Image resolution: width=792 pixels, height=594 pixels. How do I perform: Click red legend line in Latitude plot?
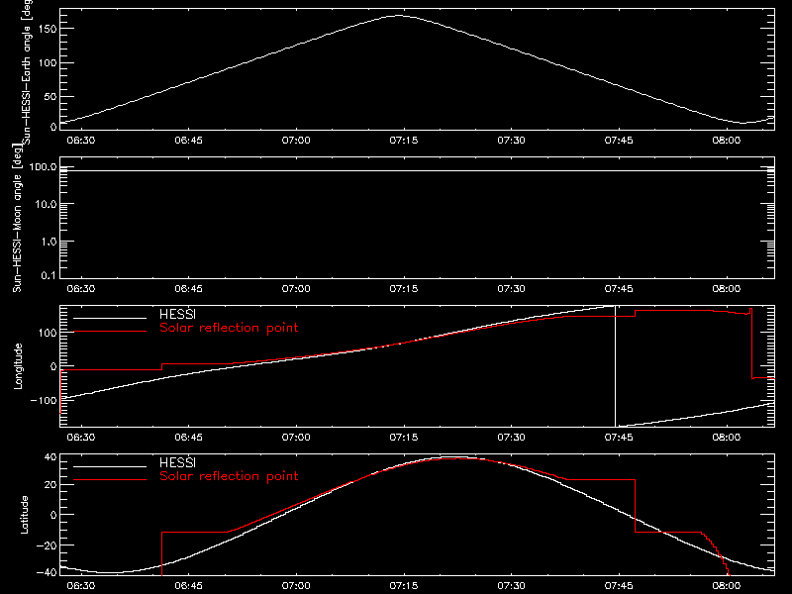pos(110,480)
